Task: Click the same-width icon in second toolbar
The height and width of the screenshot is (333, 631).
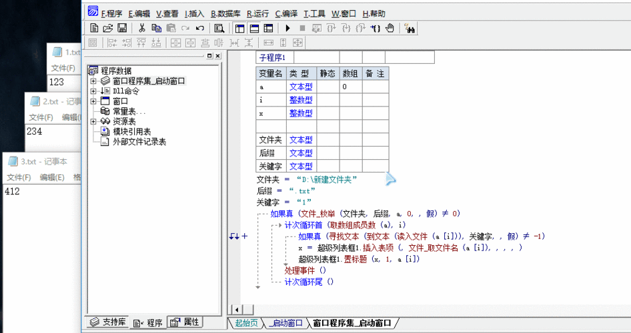Action: pyautogui.click(x=268, y=42)
